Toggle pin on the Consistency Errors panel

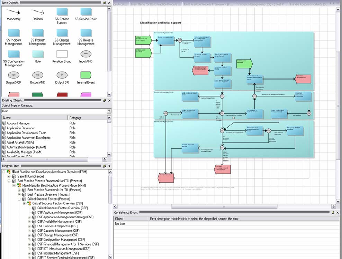333,212
